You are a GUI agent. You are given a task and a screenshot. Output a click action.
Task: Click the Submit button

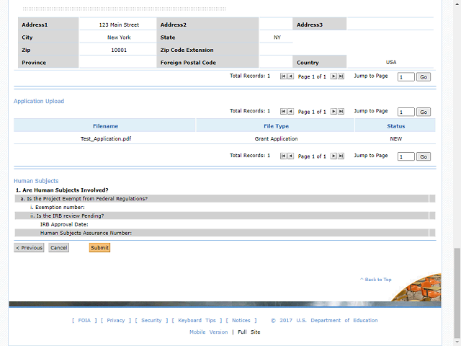coord(99,248)
